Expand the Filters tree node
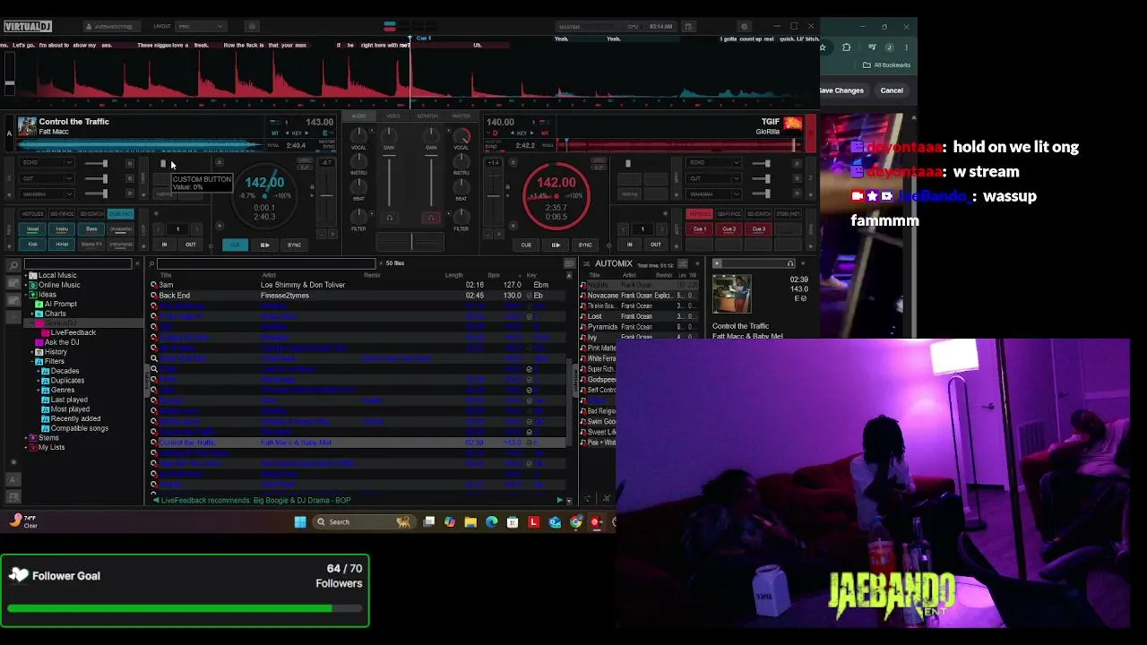Screen dimensions: 1147x645 (x=32, y=362)
